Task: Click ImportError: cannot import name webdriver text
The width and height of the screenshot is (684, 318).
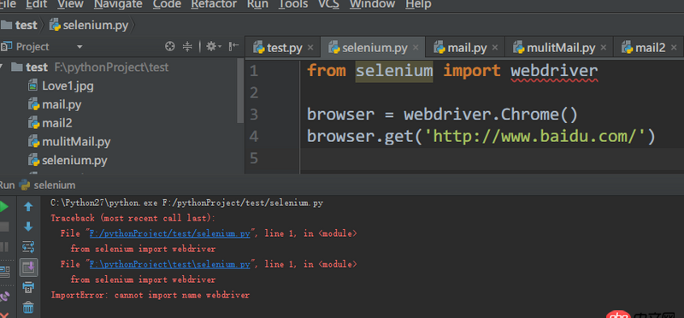Action: [150, 295]
